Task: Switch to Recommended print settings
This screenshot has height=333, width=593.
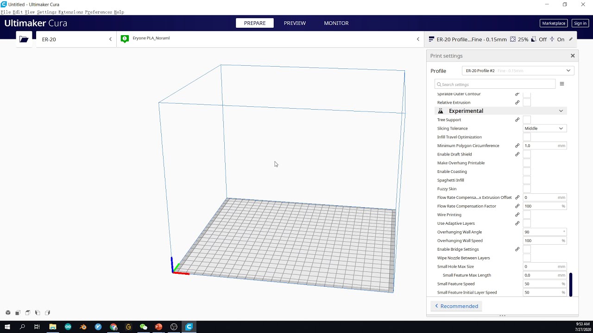Action: click(x=456, y=306)
